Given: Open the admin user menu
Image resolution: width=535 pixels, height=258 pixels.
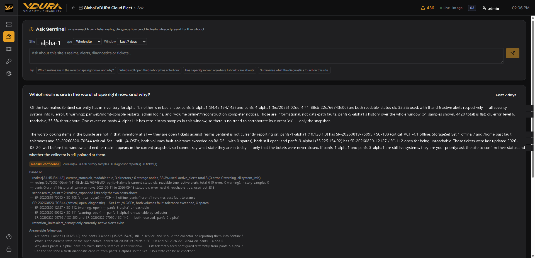Looking at the screenshot, I should 491,8.
